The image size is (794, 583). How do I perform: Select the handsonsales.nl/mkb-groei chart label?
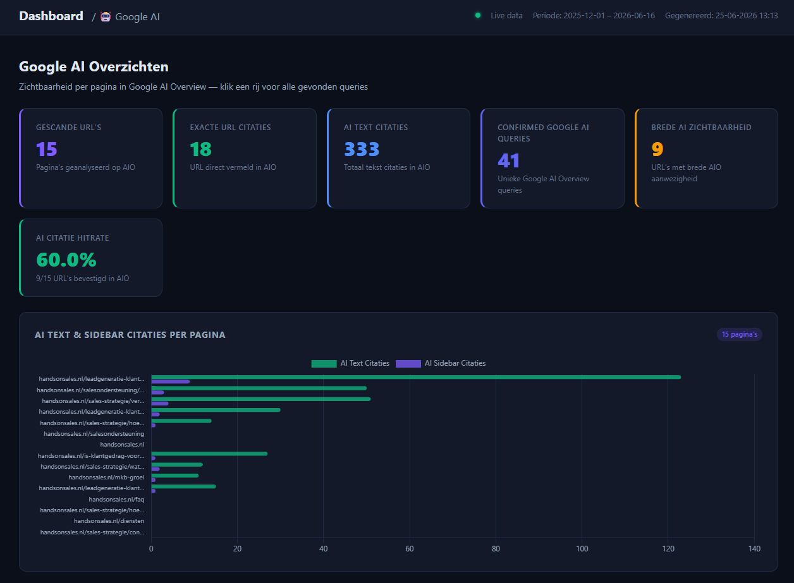click(x=106, y=478)
